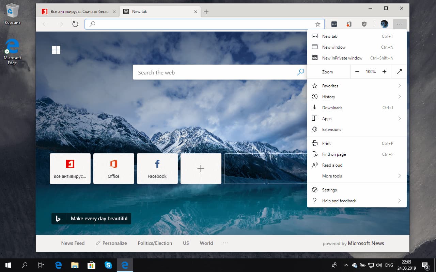
Task: Open the Action Center notifications icon
Action: [425, 265]
